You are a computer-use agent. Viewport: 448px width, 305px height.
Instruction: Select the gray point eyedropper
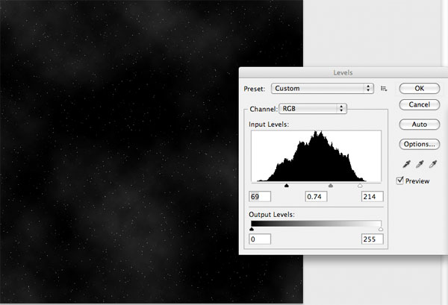coord(420,164)
